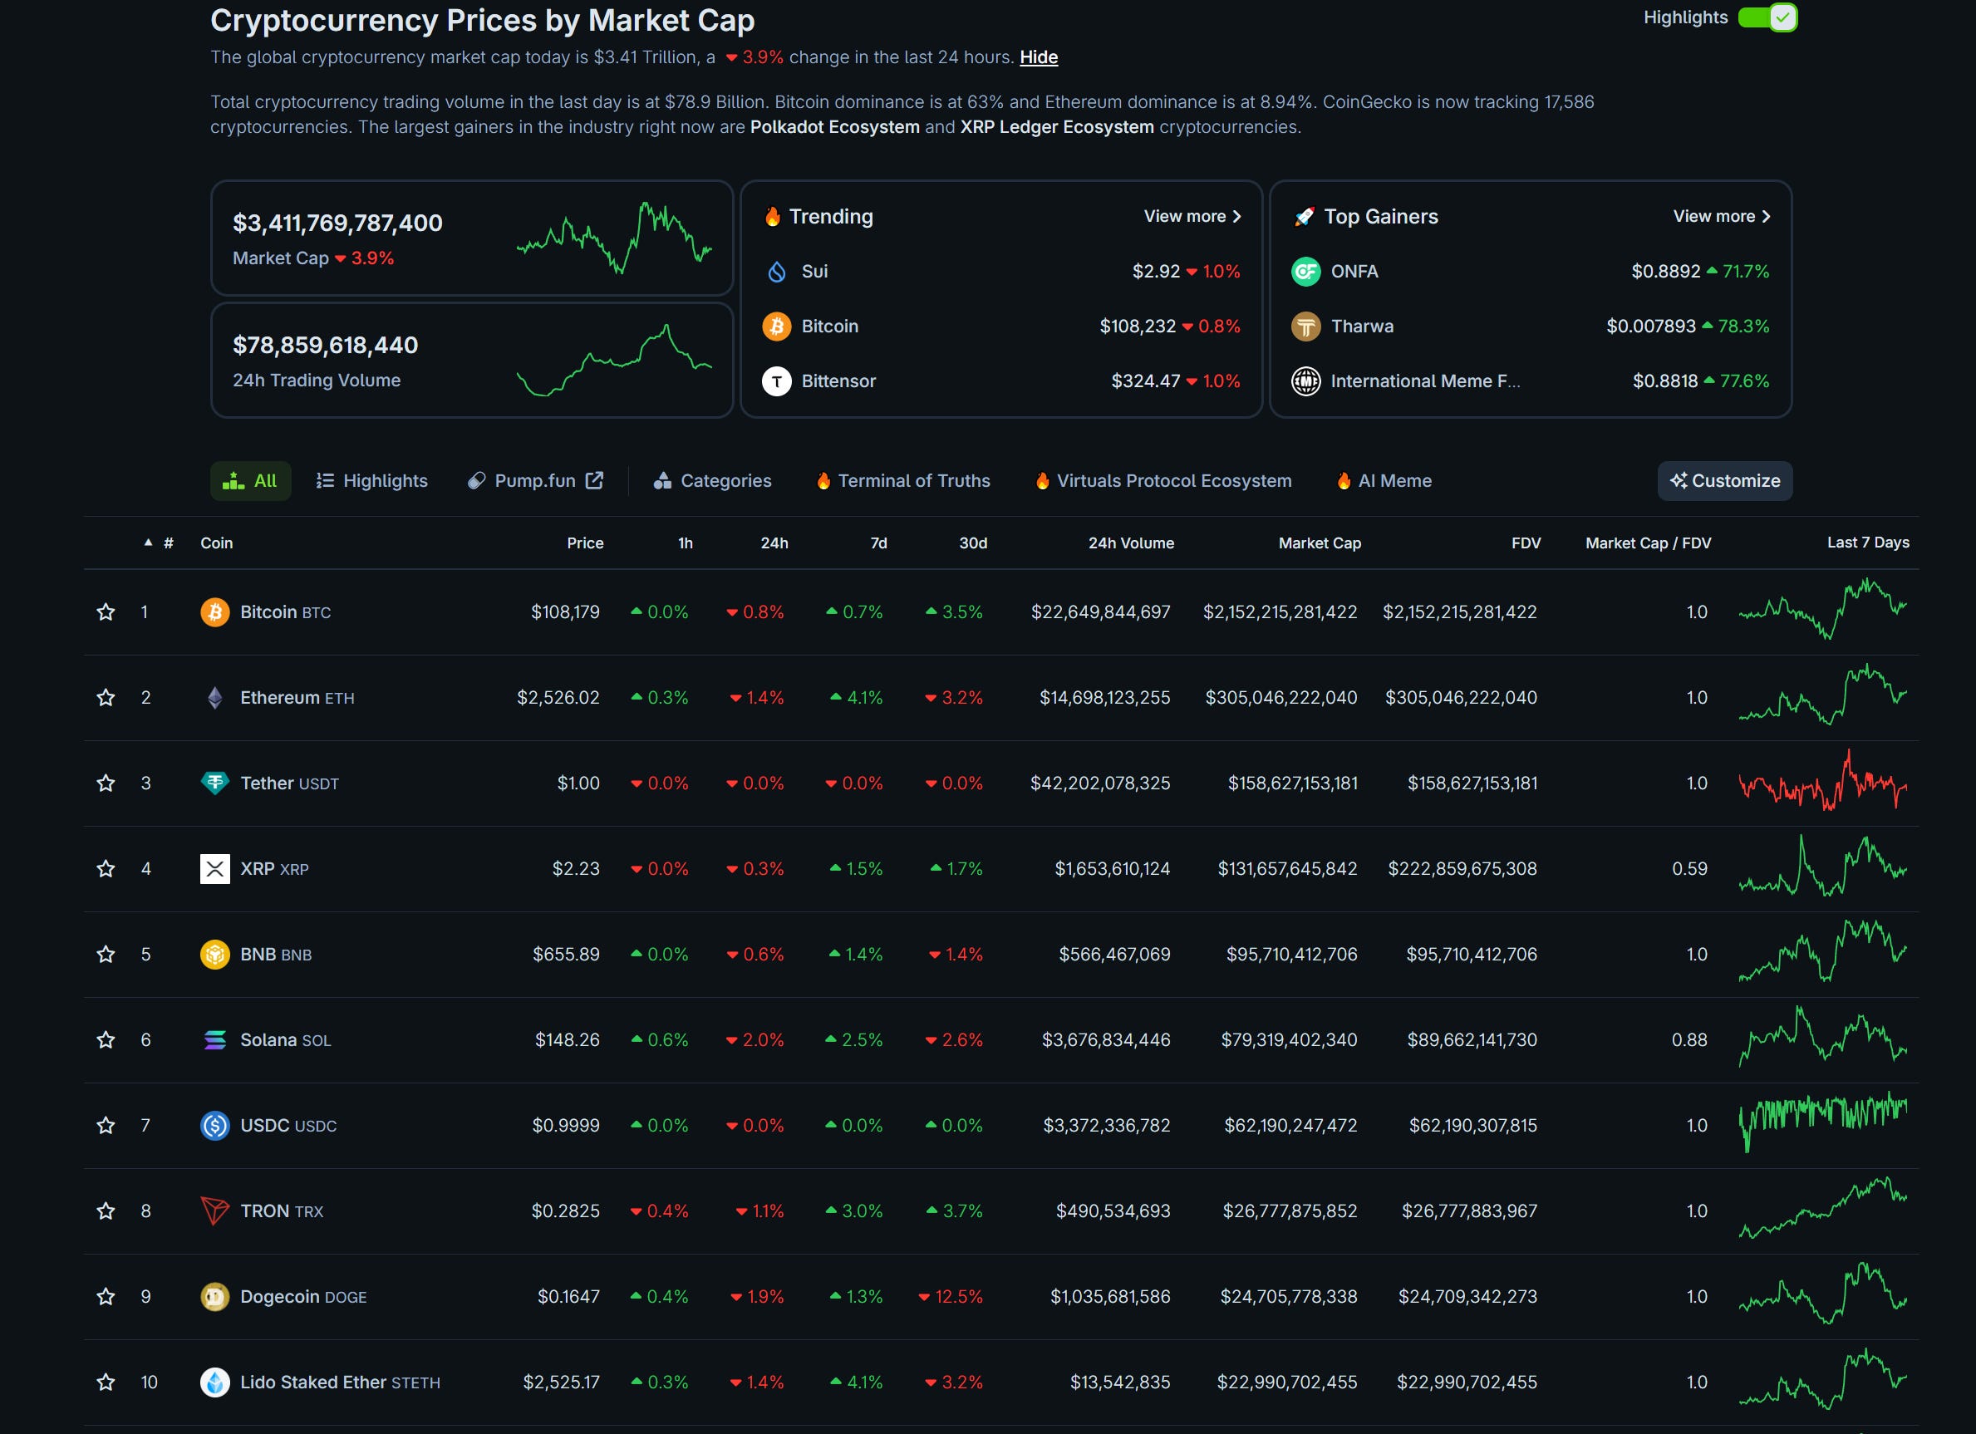Click the Tether USDT logo icon
The width and height of the screenshot is (1976, 1434).
point(214,783)
